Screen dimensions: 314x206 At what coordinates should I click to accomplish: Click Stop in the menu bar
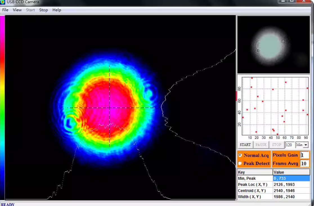tap(43, 10)
